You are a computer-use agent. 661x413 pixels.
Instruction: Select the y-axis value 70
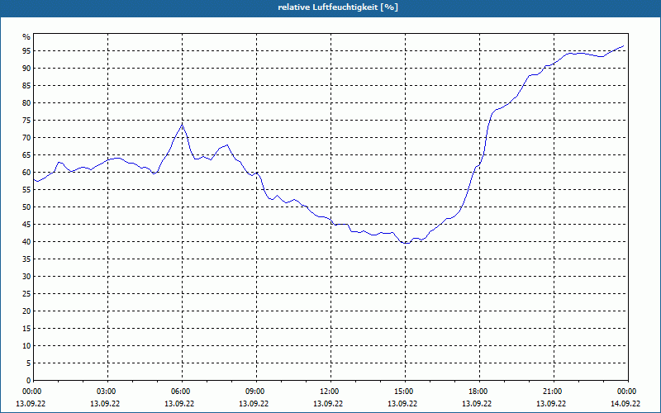[26, 138]
